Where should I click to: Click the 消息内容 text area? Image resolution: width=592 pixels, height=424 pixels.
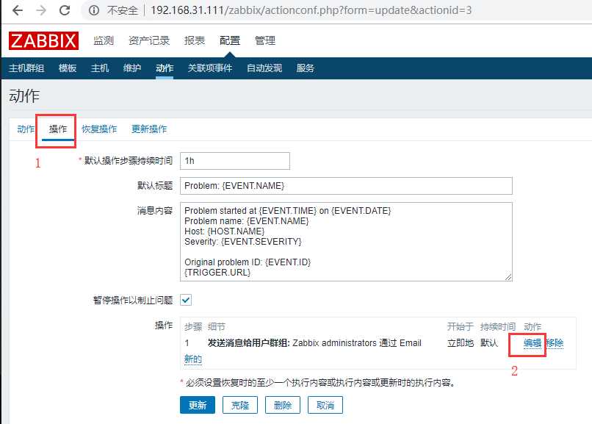coord(346,242)
